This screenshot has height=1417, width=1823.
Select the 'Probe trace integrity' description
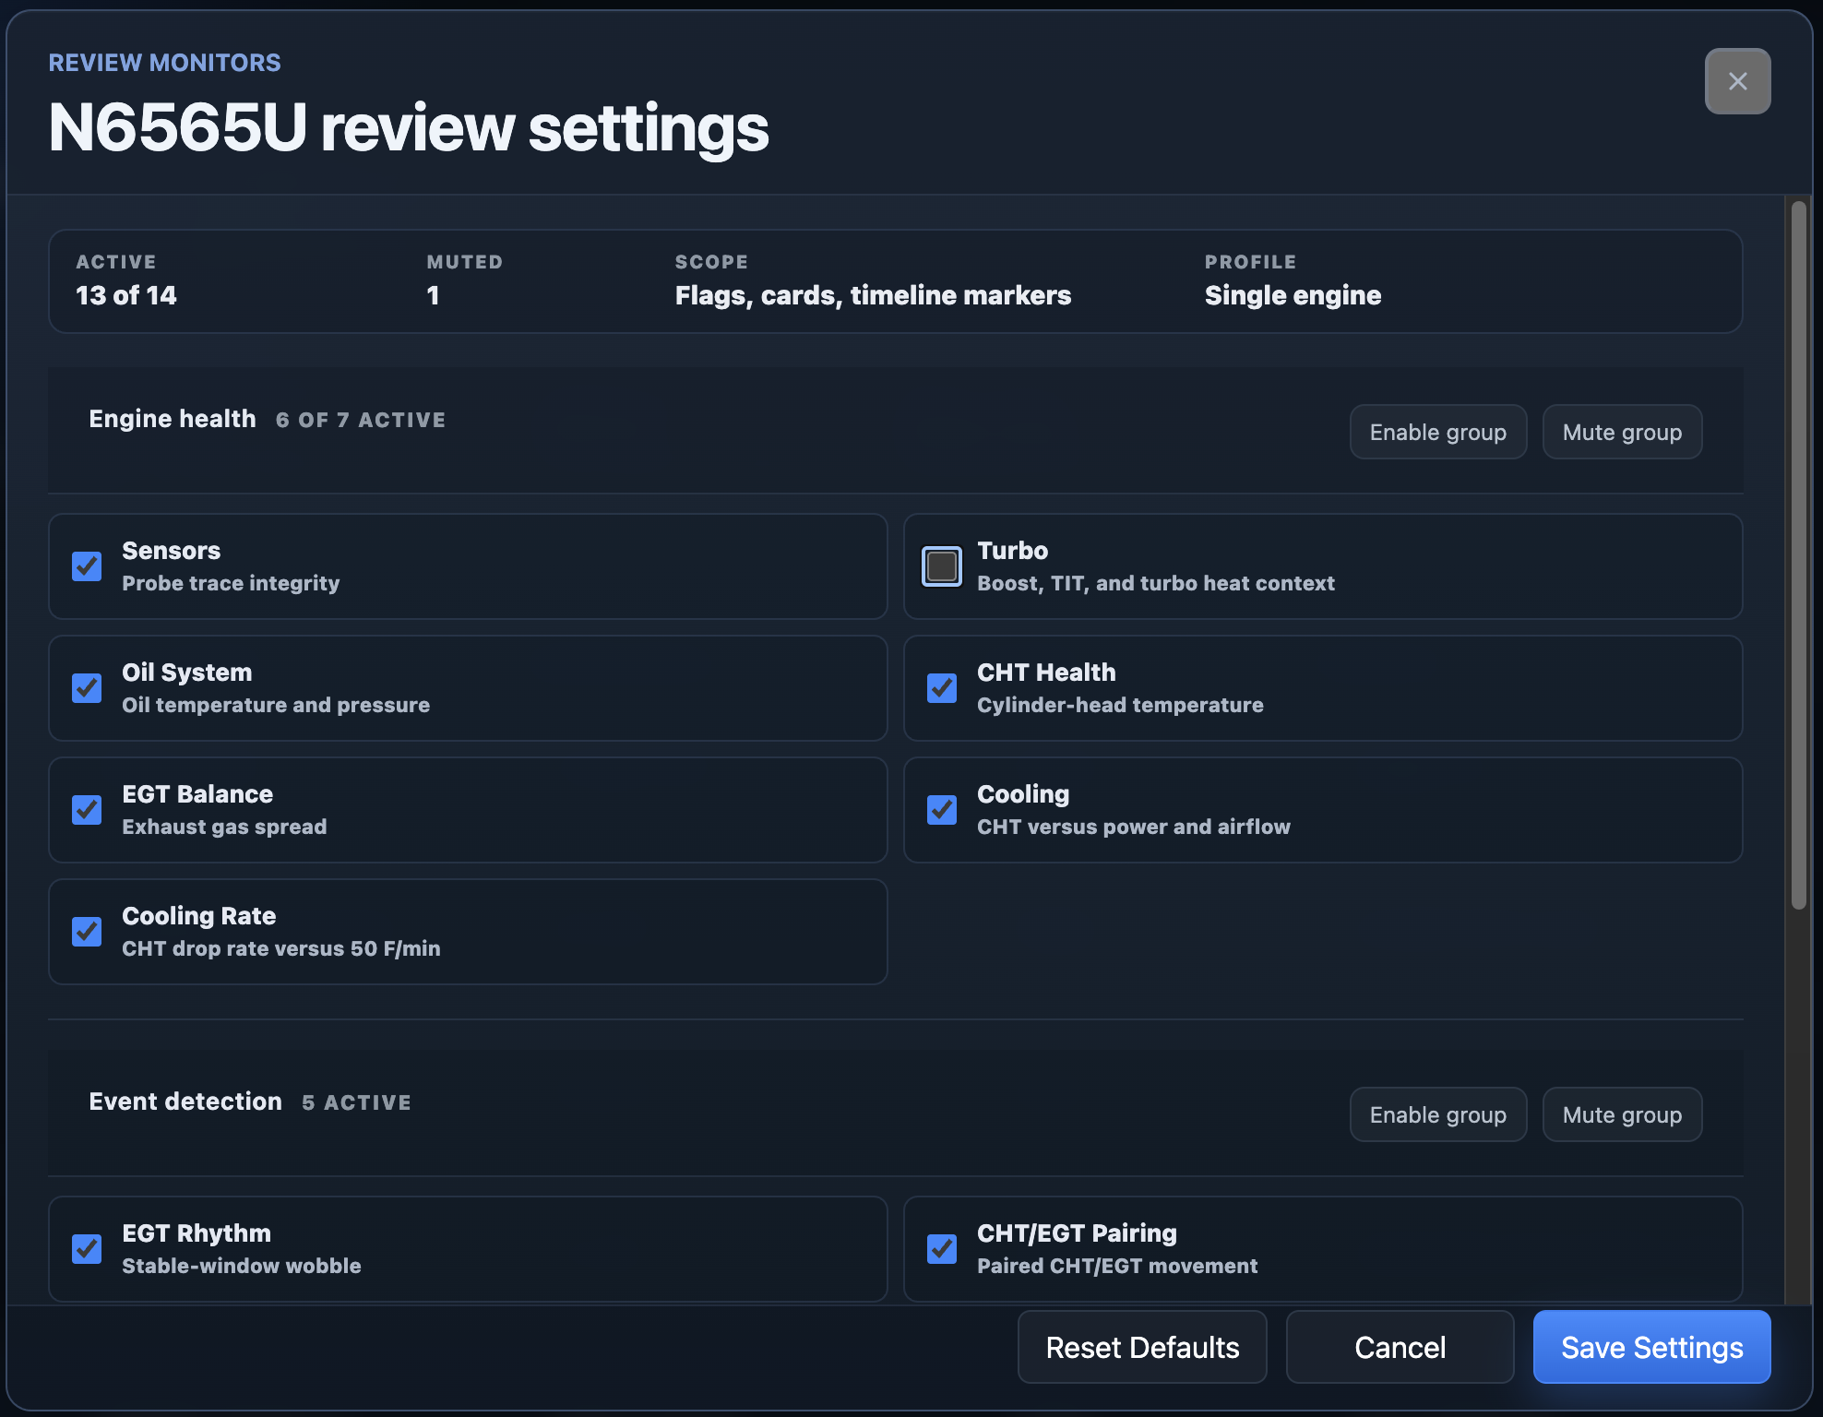(x=231, y=583)
